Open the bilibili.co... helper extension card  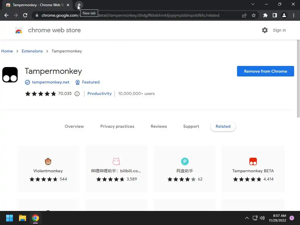[116, 169]
